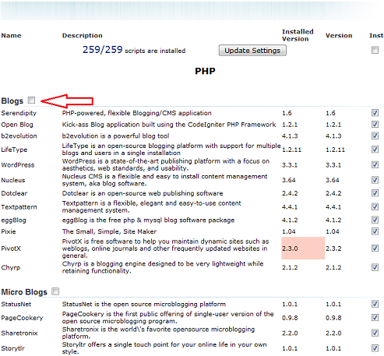Click the Sharetronix script name
The width and height of the screenshot is (384, 356).
(19, 333)
